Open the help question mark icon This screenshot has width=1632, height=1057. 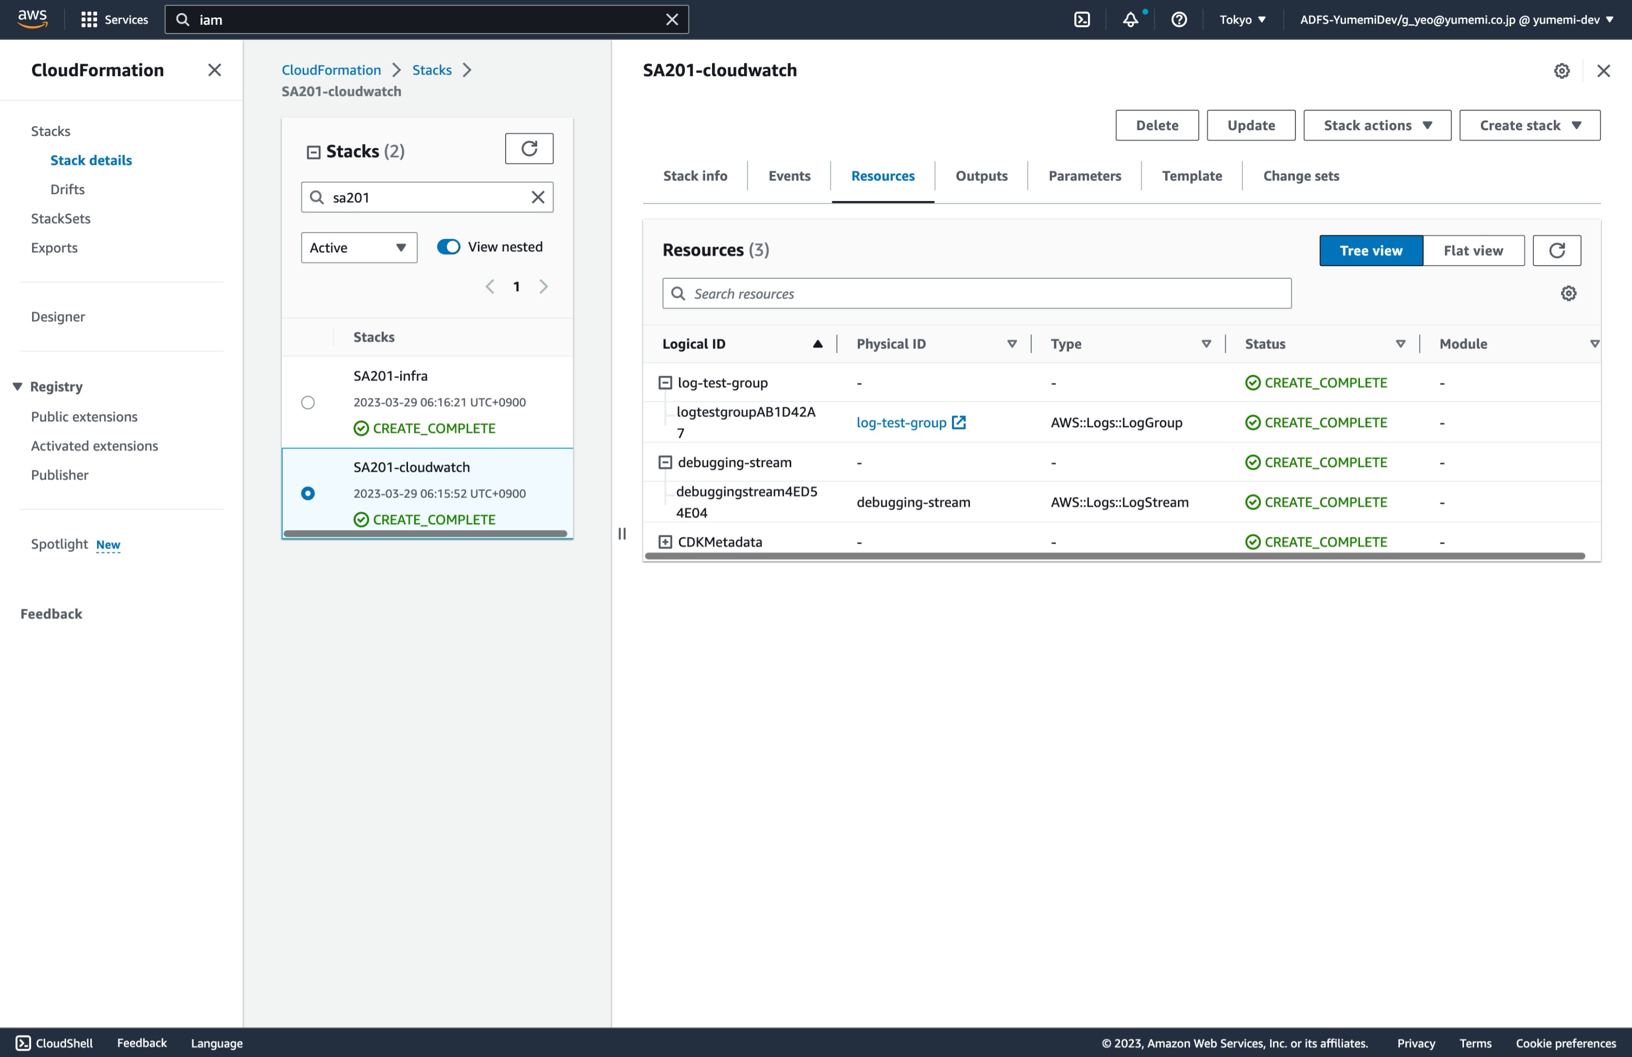[x=1179, y=19]
